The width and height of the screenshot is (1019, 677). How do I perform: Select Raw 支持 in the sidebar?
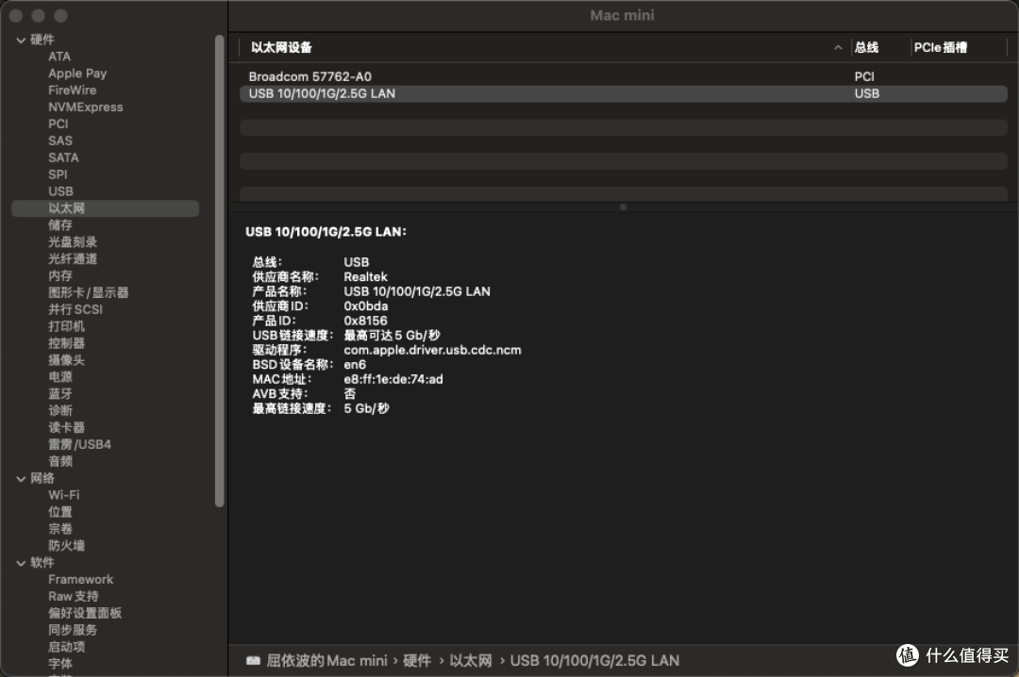pos(74,597)
